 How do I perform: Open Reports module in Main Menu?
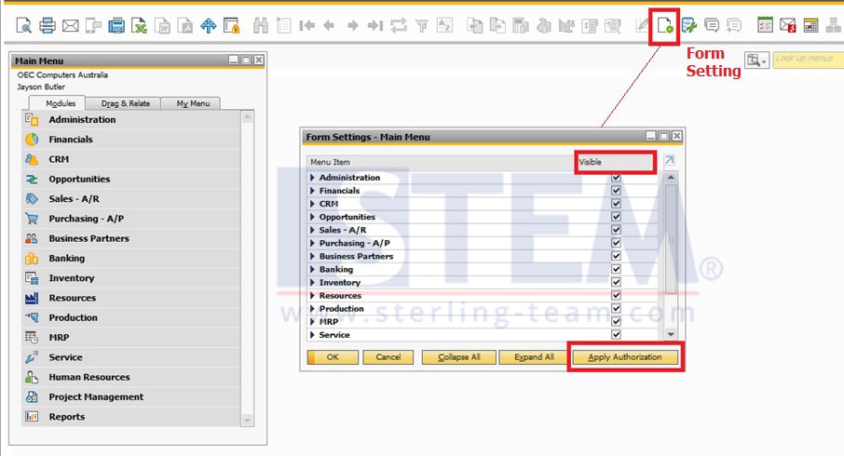(130, 417)
